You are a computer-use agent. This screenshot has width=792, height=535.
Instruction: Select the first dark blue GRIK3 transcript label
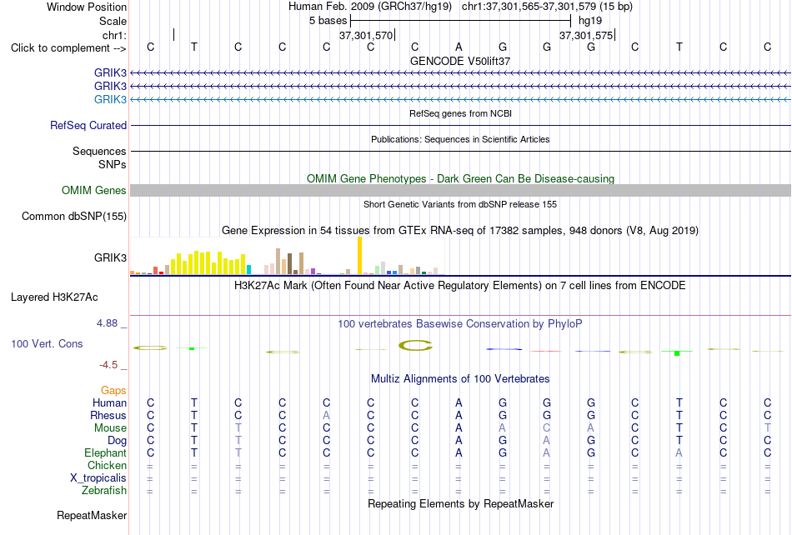(x=110, y=72)
